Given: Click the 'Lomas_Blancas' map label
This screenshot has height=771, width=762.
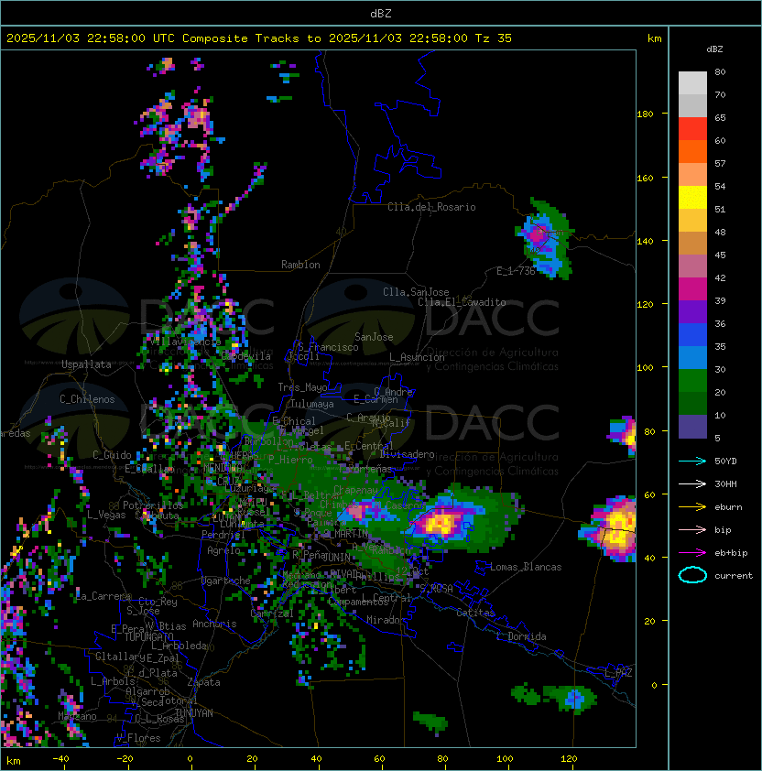Looking at the screenshot, I should pyautogui.click(x=526, y=567).
